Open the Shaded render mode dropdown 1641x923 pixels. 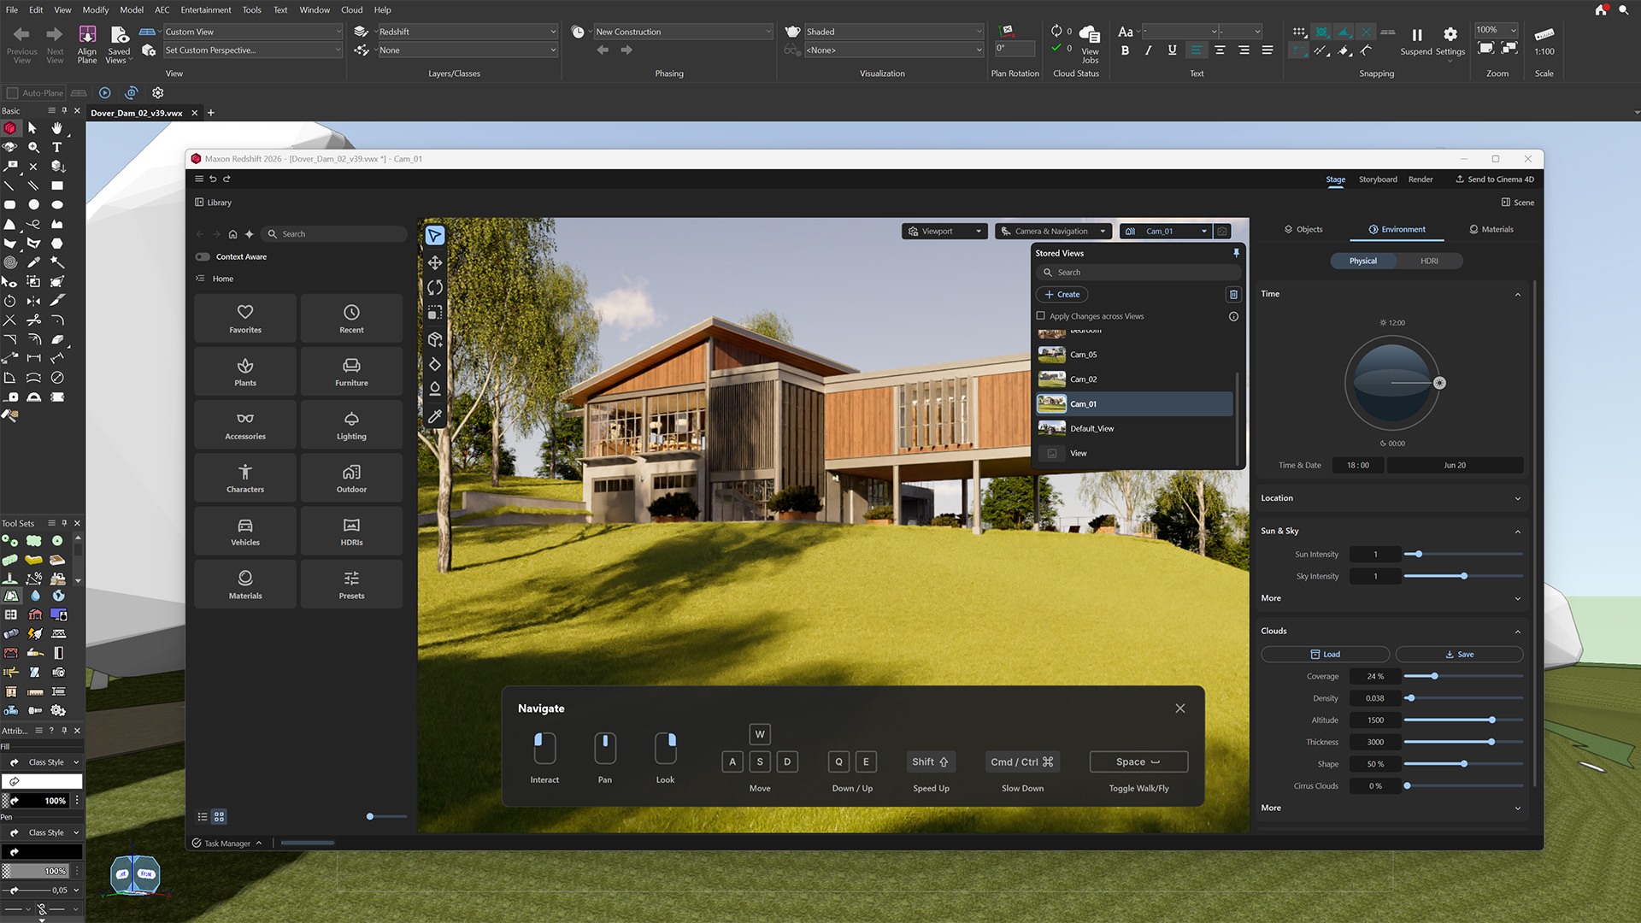tap(894, 32)
